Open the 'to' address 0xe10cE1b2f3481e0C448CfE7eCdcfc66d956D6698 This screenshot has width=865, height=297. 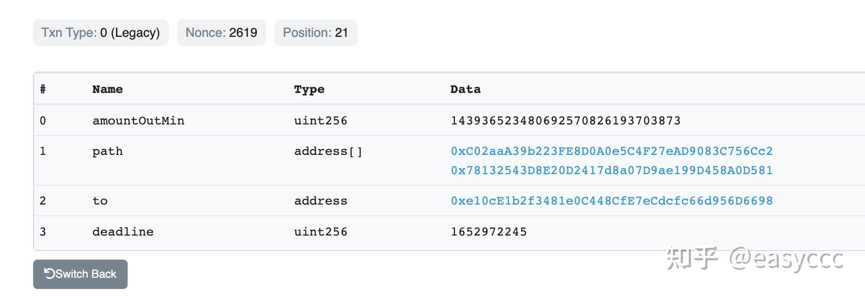click(x=611, y=201)
